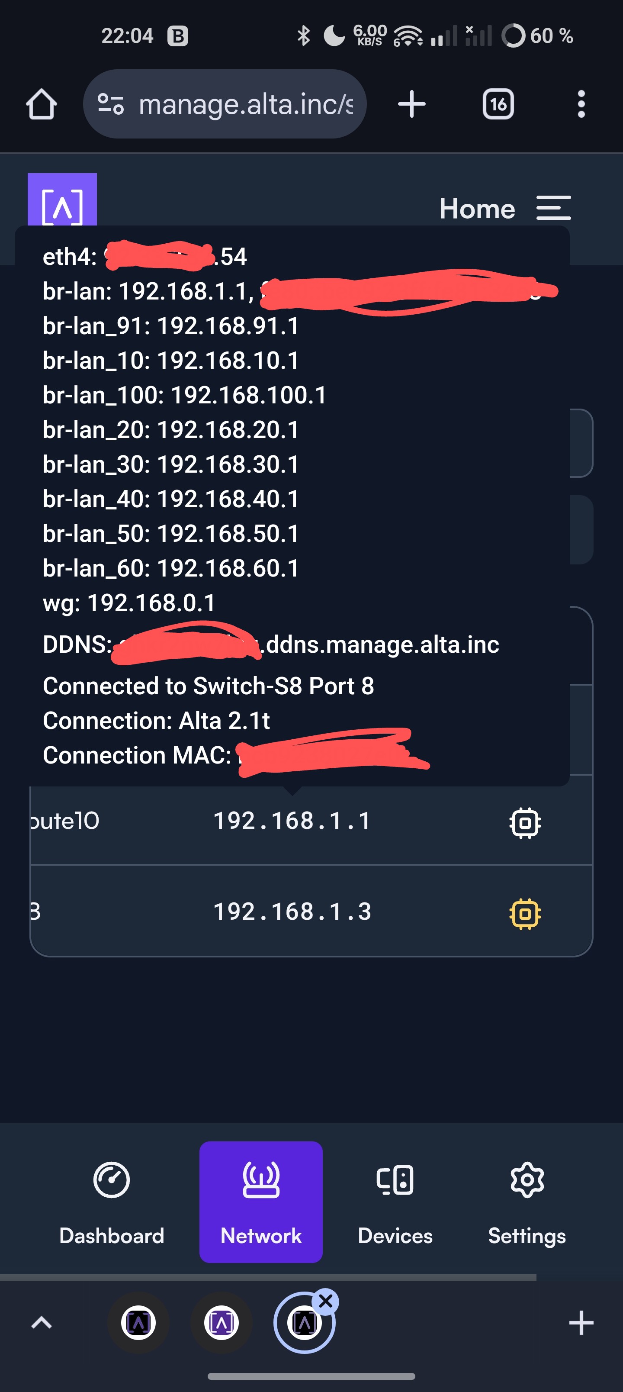Image resolution: width=623 pixels, height=1392 pixels.
Task: Select the 192.168.1.1 device row
Action: point(311,822)
